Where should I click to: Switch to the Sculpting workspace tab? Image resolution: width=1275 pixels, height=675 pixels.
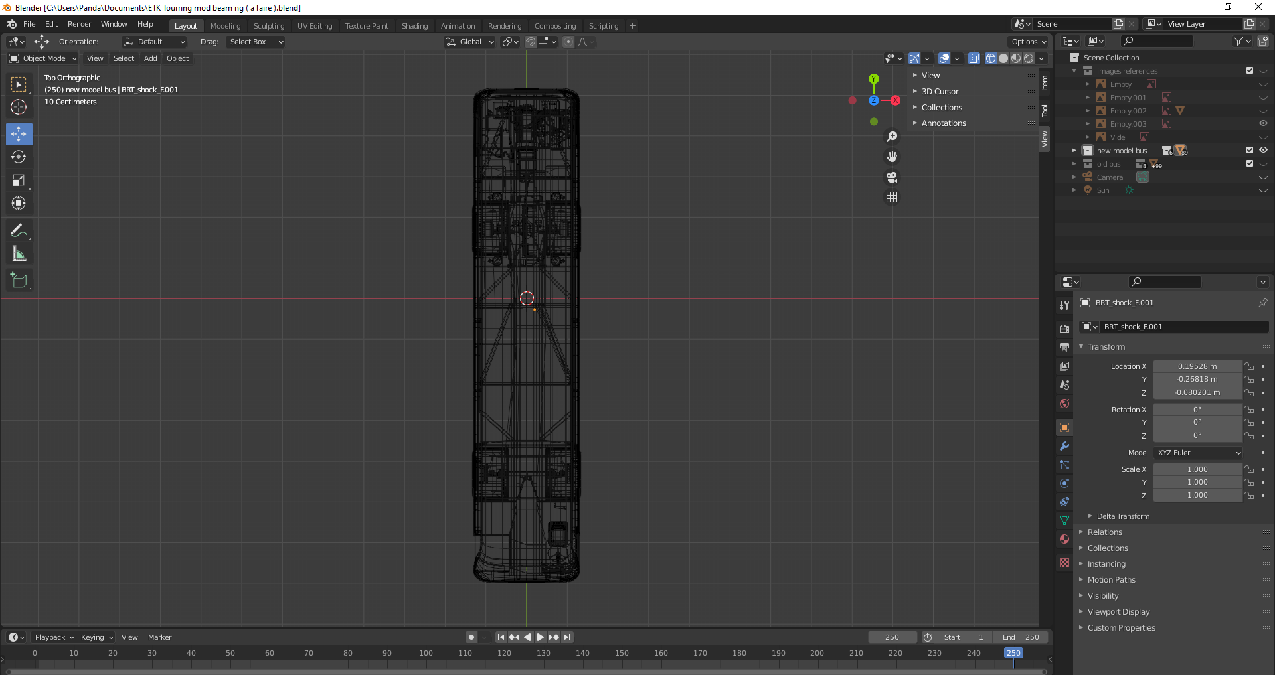point(268,26)
